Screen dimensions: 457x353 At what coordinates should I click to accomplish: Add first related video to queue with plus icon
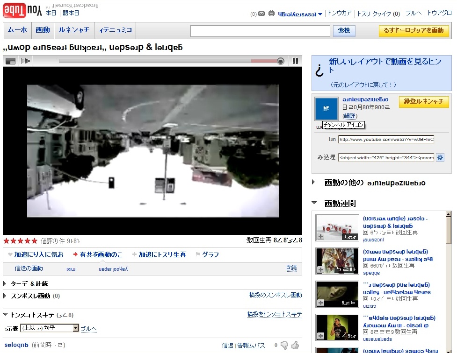click(x=320, y=237)
